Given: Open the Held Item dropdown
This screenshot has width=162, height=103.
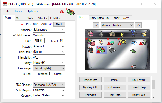Looking at the screenshot, I should [x=49, y=52].
